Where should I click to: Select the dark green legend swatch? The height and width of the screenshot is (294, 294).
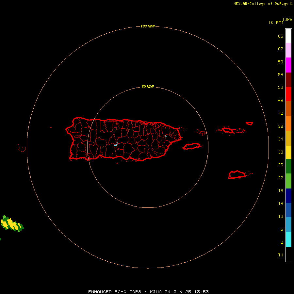[288, 166]
